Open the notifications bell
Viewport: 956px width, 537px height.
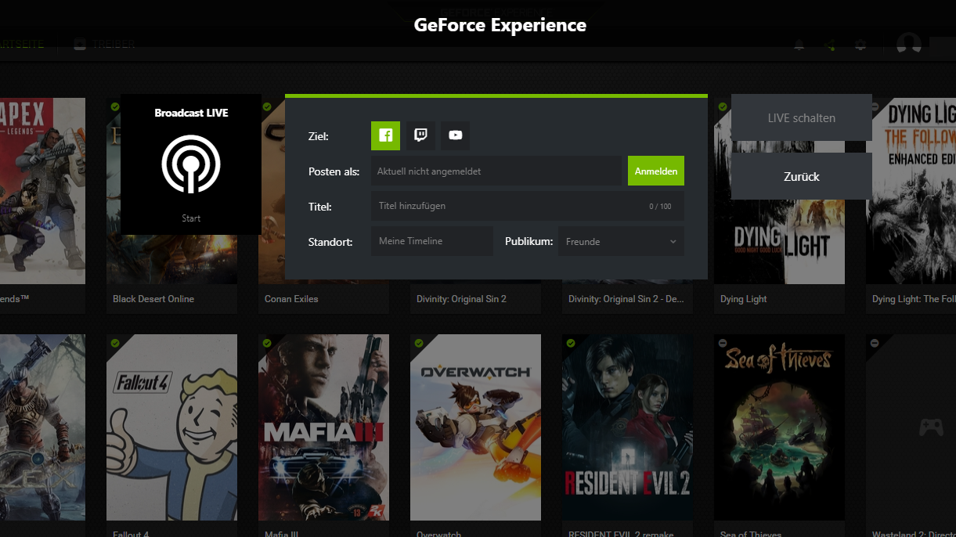799,45
